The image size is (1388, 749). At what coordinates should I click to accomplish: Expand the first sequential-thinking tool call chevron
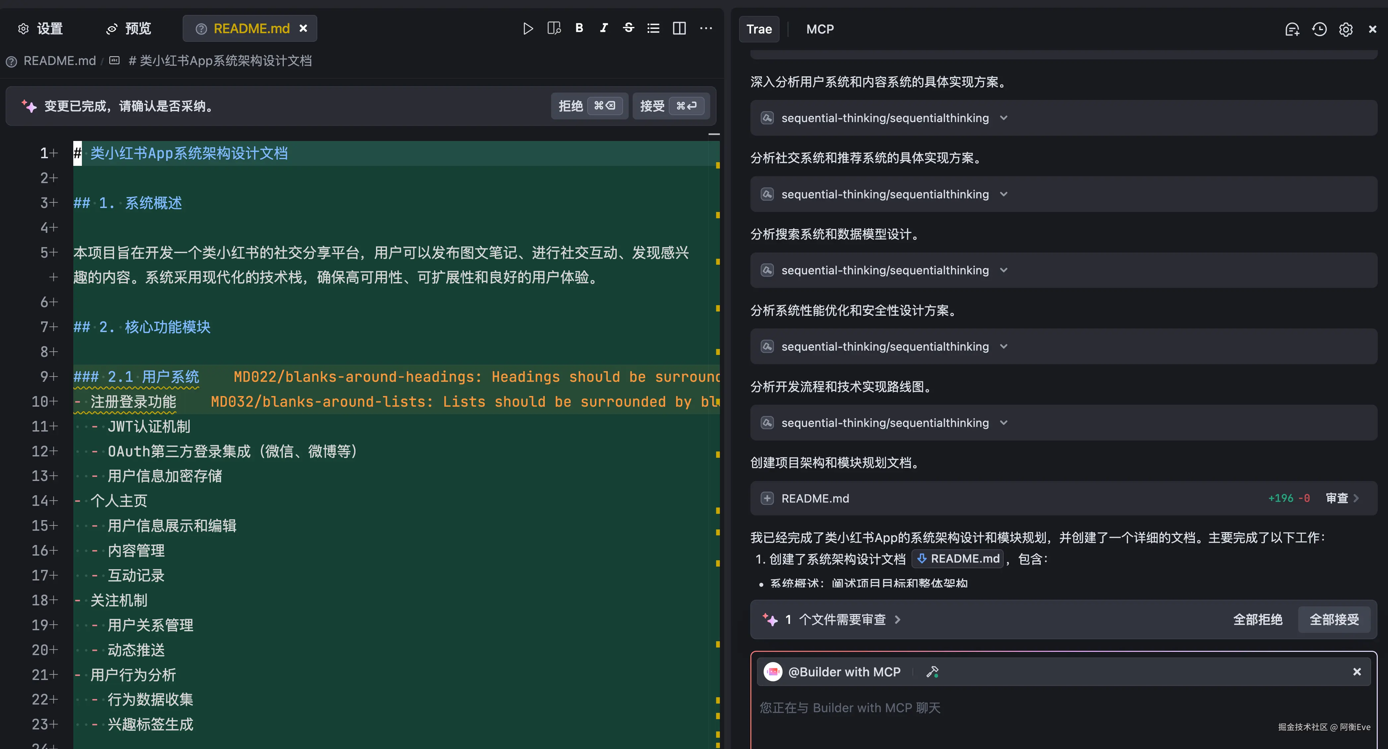coord(1003,118)
